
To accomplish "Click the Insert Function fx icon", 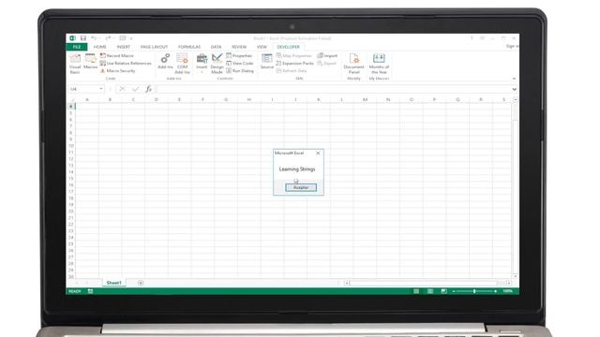I will coord(148,89).
